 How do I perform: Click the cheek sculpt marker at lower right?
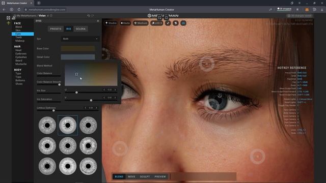pos(258,157)
